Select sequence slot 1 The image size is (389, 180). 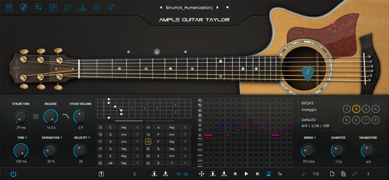(x=346, y=109)
